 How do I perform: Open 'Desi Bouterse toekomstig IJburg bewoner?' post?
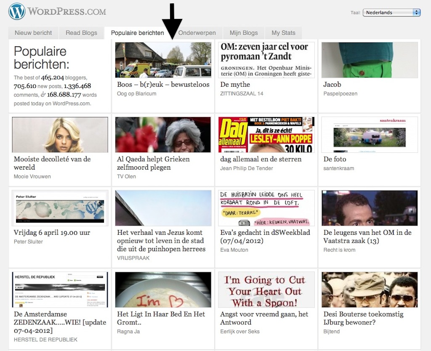click(363, 318)
